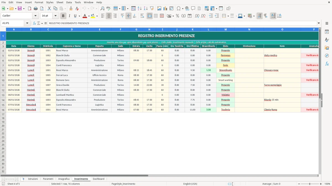
Task: Click the Save document icon
Action: point(19,9)
